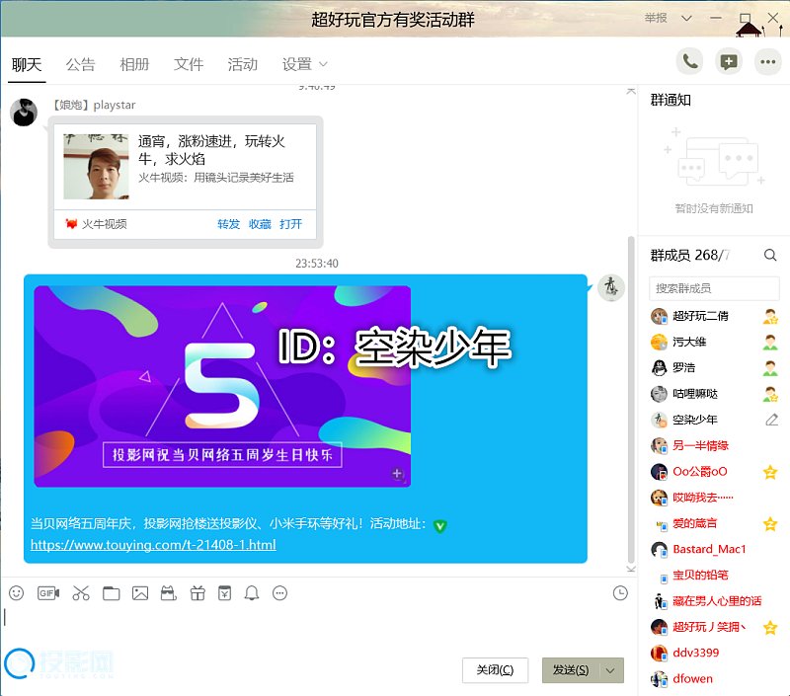790x696 pixels.
Task: Open the gift box icon
Action: pos(197,593)
